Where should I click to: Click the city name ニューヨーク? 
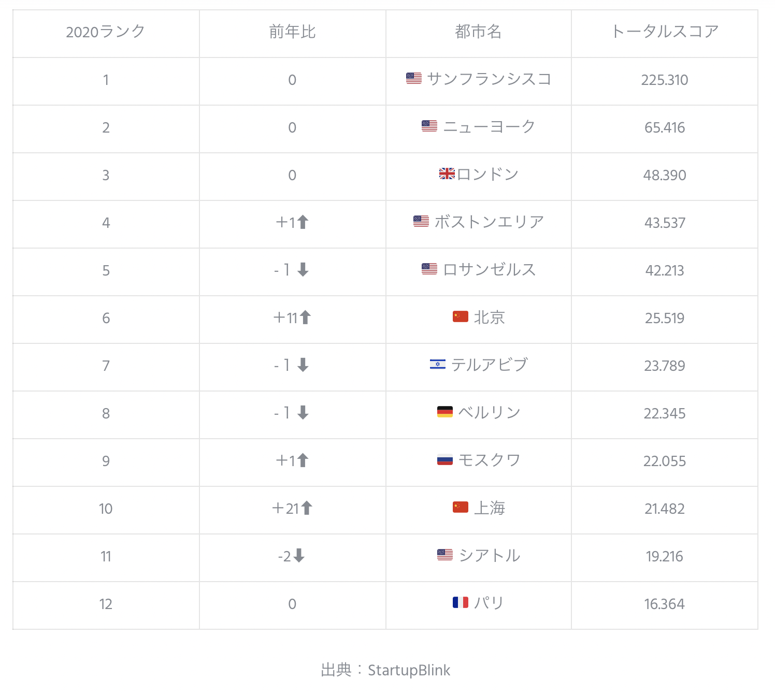tap(489, 126)
